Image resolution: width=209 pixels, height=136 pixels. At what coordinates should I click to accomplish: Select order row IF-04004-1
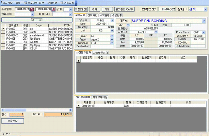[x=37, y=32]
